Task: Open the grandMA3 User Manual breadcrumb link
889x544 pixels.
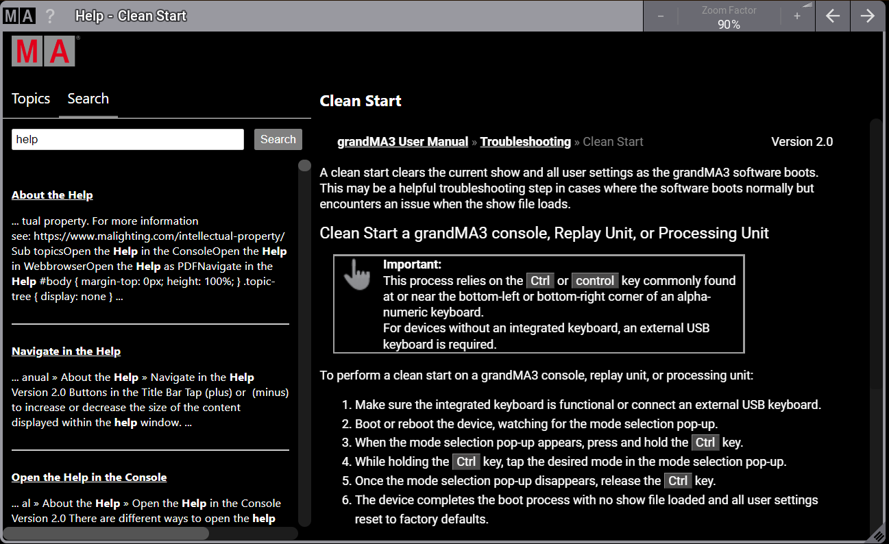Action: pos(402,141)
